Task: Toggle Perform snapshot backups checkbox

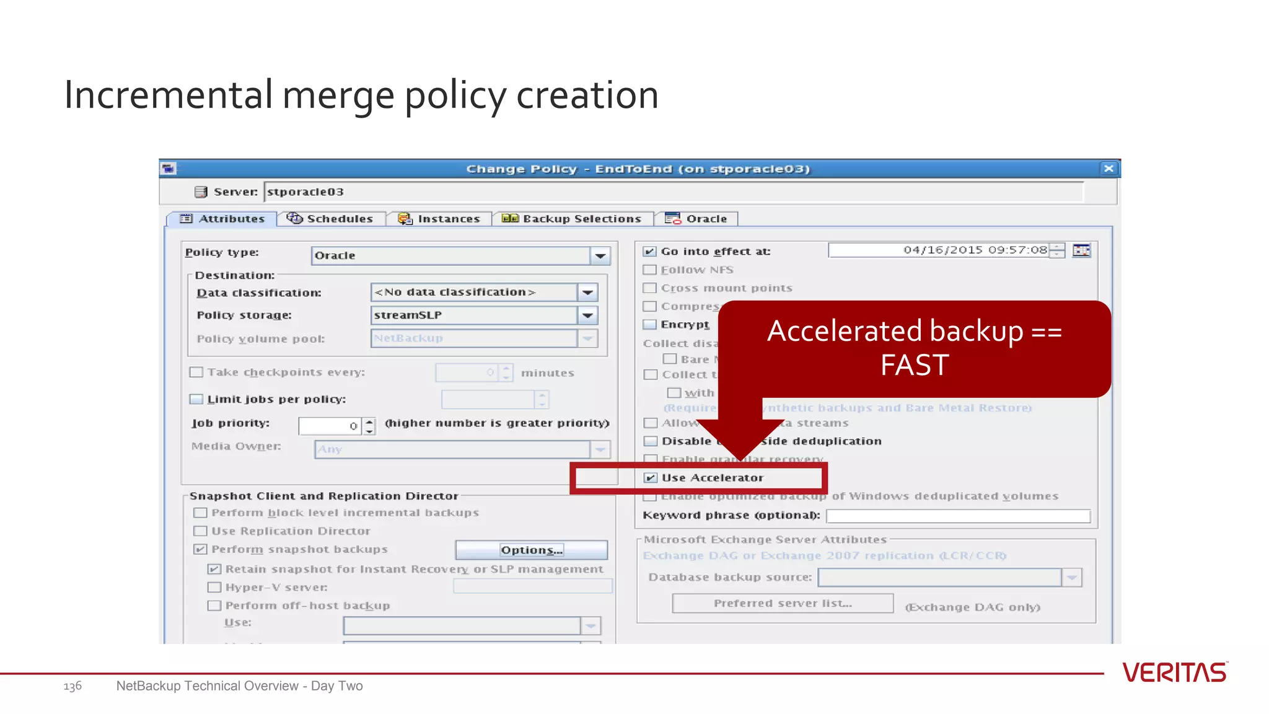Action: coord(200,550)
